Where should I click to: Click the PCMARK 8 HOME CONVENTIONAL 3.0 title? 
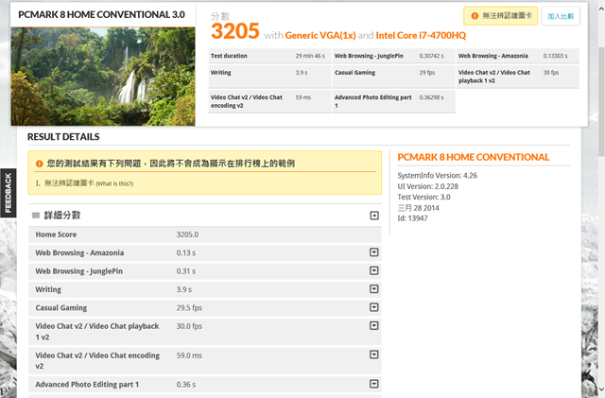point(101,15)
